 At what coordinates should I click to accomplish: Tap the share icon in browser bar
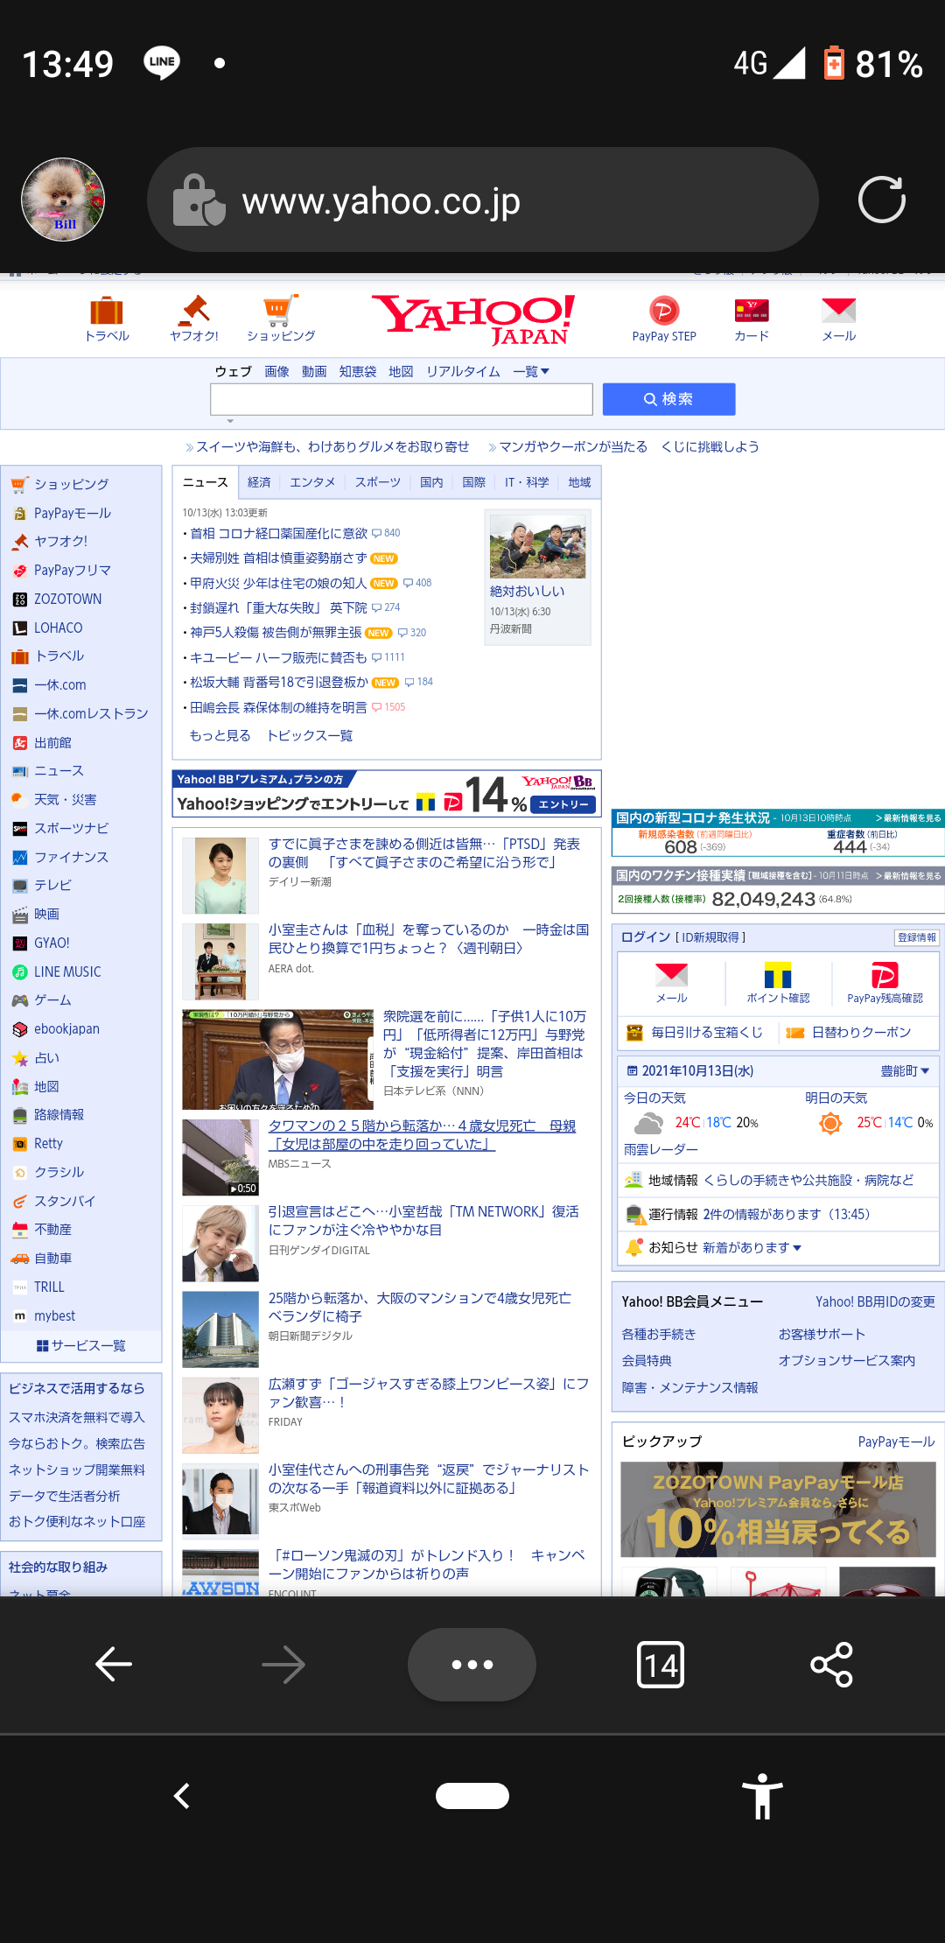[x=831, y=1665]
